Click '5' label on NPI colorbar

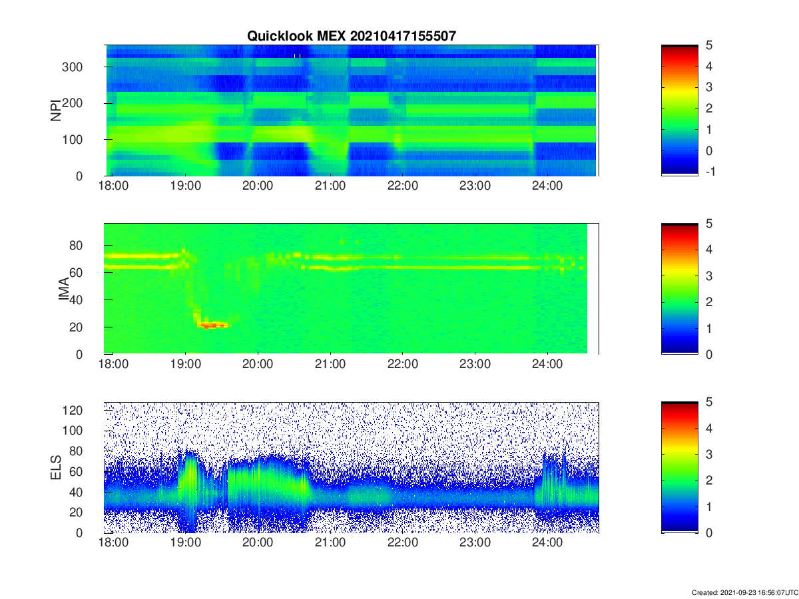click(710, 45)
